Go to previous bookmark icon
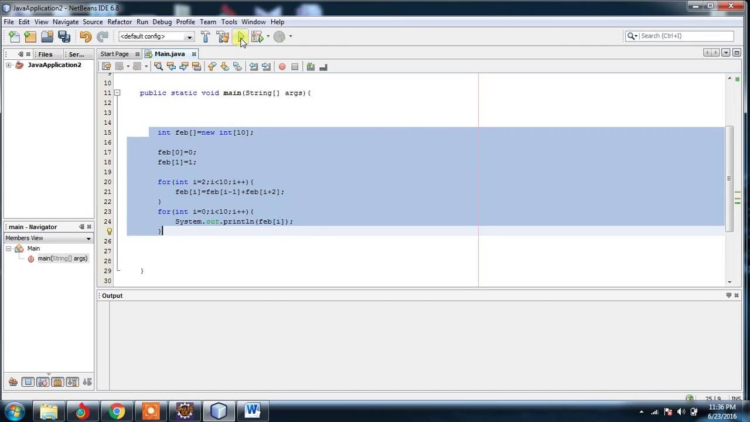The width and height of the screenshot is (750, 422). click(212, 67)
